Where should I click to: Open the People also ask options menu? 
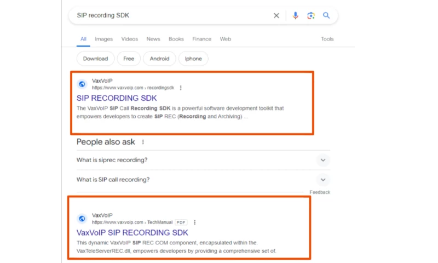[143, 142]
